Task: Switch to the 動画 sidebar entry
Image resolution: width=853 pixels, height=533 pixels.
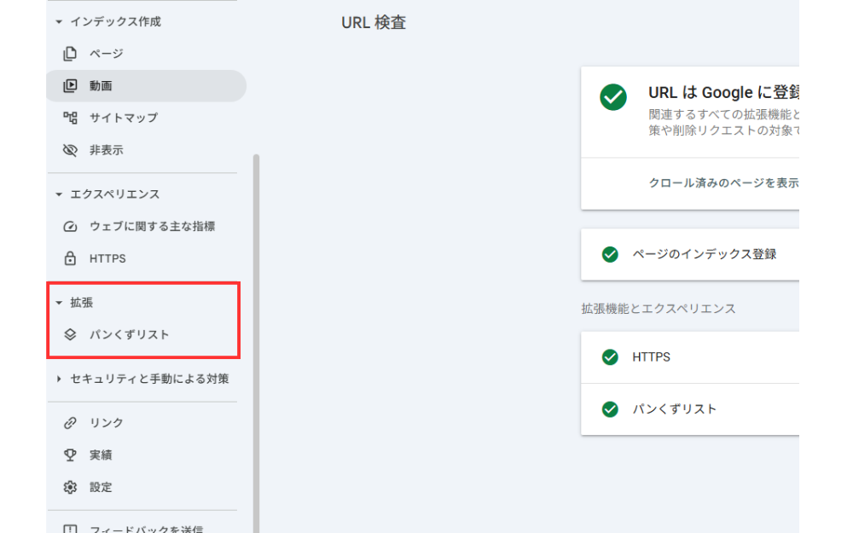Action: click(102, 85)
